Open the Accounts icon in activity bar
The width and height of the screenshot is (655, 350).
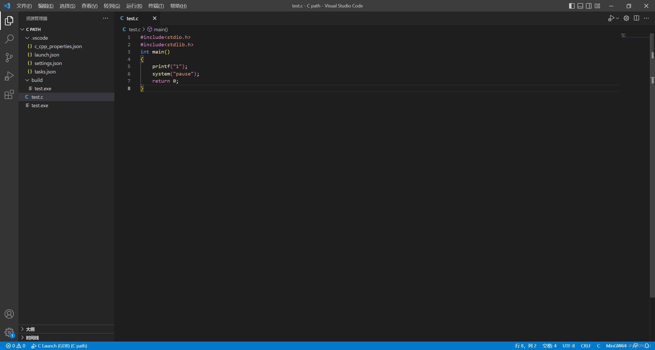click(9, 314)
